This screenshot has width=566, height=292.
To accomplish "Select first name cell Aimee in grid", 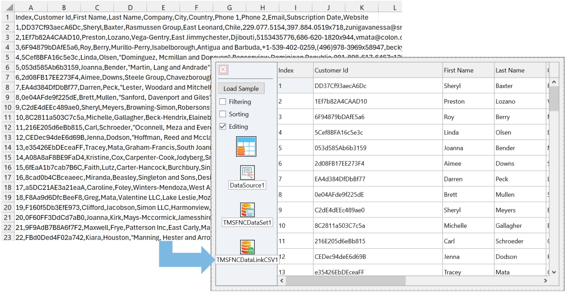I will [469, 164].
